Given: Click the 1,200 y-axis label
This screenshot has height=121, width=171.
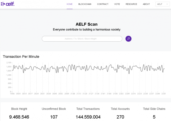Looking at the screenshot, I should coord(9,75).
